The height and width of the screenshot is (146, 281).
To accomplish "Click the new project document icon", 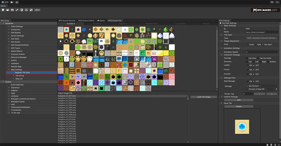I will [3, 10].
